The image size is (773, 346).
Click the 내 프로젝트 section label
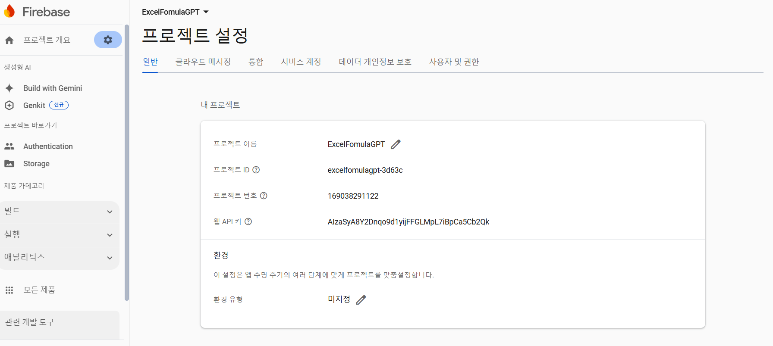coord(220,105)
